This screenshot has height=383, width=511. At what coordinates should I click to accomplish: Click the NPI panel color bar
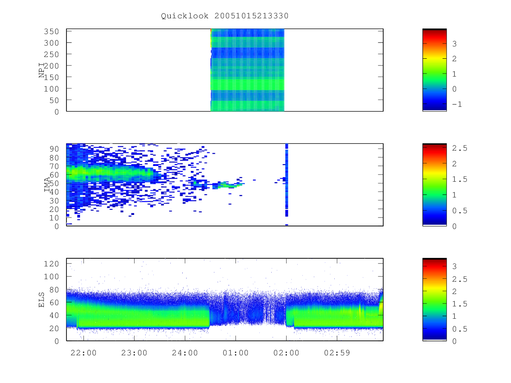click(x=434, y=70)
